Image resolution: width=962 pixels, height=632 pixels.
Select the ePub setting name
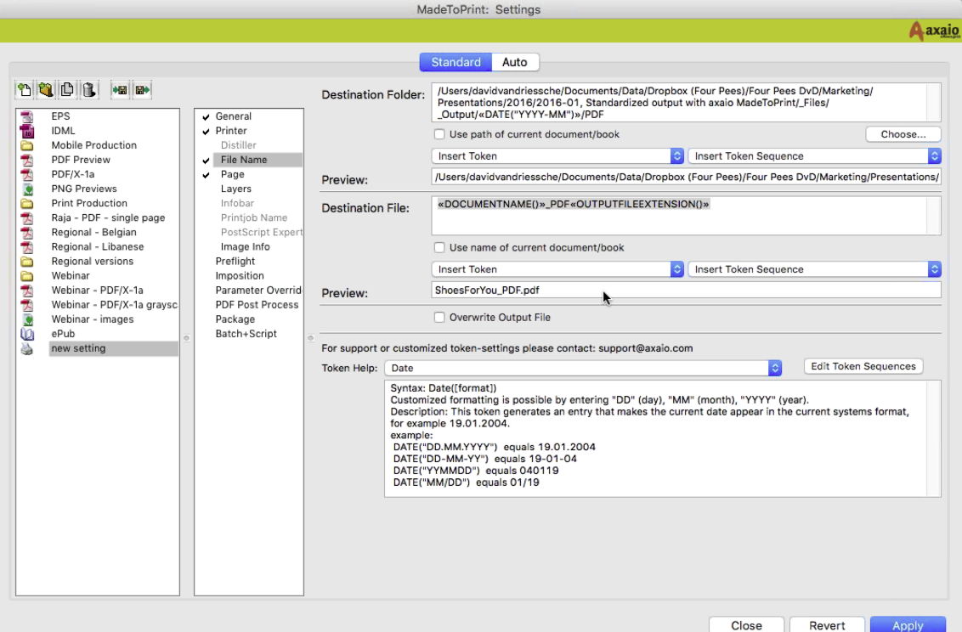pos(63,334)
